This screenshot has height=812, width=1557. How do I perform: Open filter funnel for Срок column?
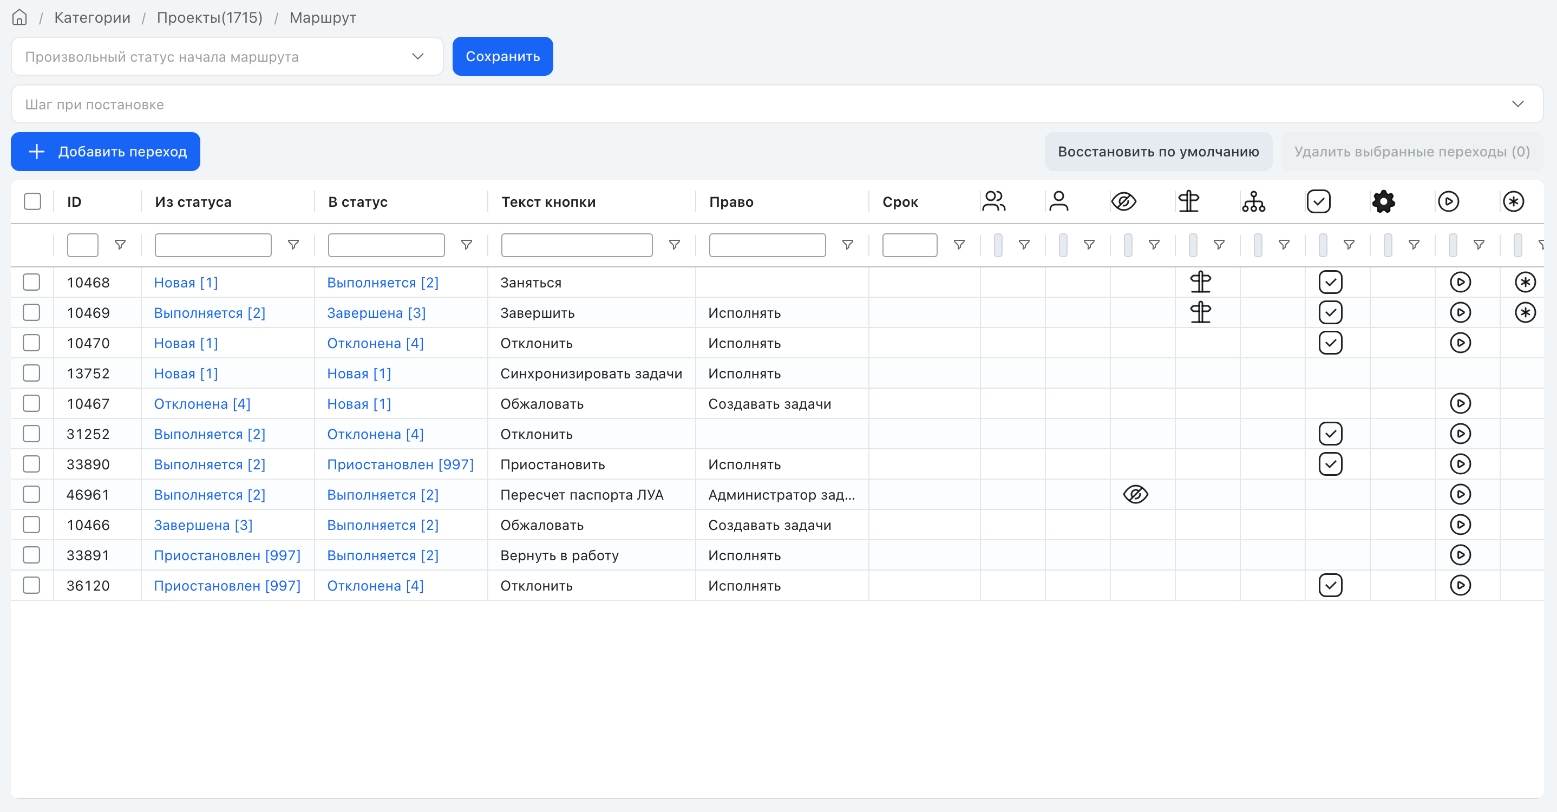[959, 245]
